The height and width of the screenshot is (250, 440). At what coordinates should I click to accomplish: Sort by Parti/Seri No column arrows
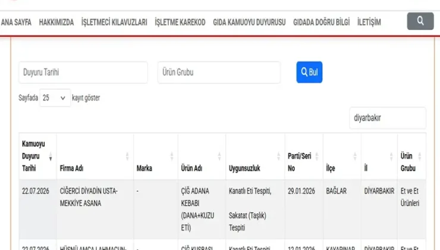317,156
